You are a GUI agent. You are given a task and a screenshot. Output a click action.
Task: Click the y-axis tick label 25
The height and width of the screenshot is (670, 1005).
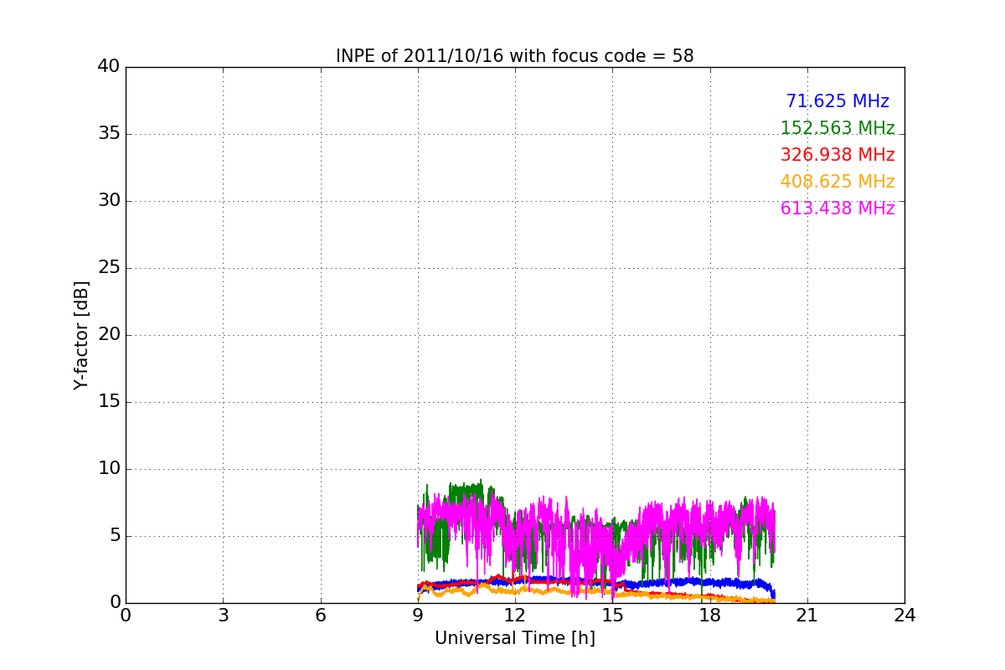109,268
